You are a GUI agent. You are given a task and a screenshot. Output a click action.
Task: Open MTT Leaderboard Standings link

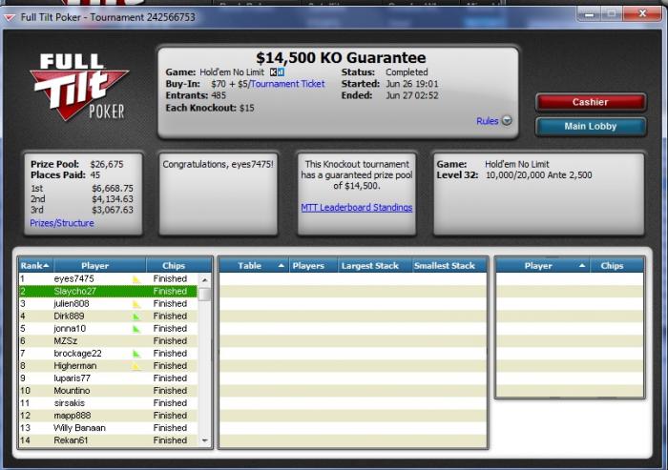click(357, 207)
